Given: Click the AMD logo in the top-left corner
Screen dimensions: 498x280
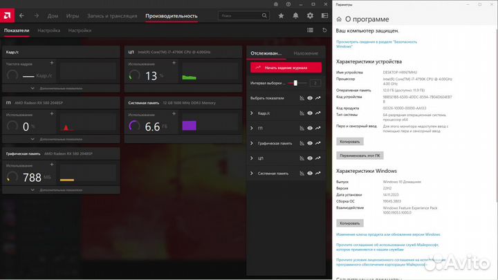Looking at the screenshot, I should [x=7, y=15].
